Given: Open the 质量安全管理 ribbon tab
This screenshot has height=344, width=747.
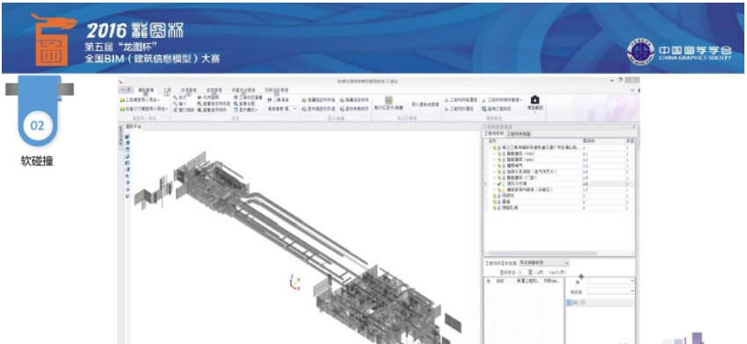Looking at the screenshot, I should click(x=243, y=90).
